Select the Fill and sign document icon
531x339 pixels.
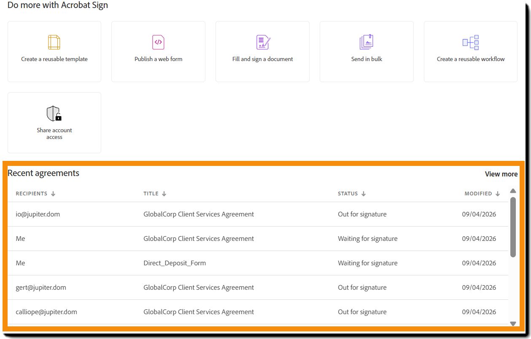(x=263, y=43)
